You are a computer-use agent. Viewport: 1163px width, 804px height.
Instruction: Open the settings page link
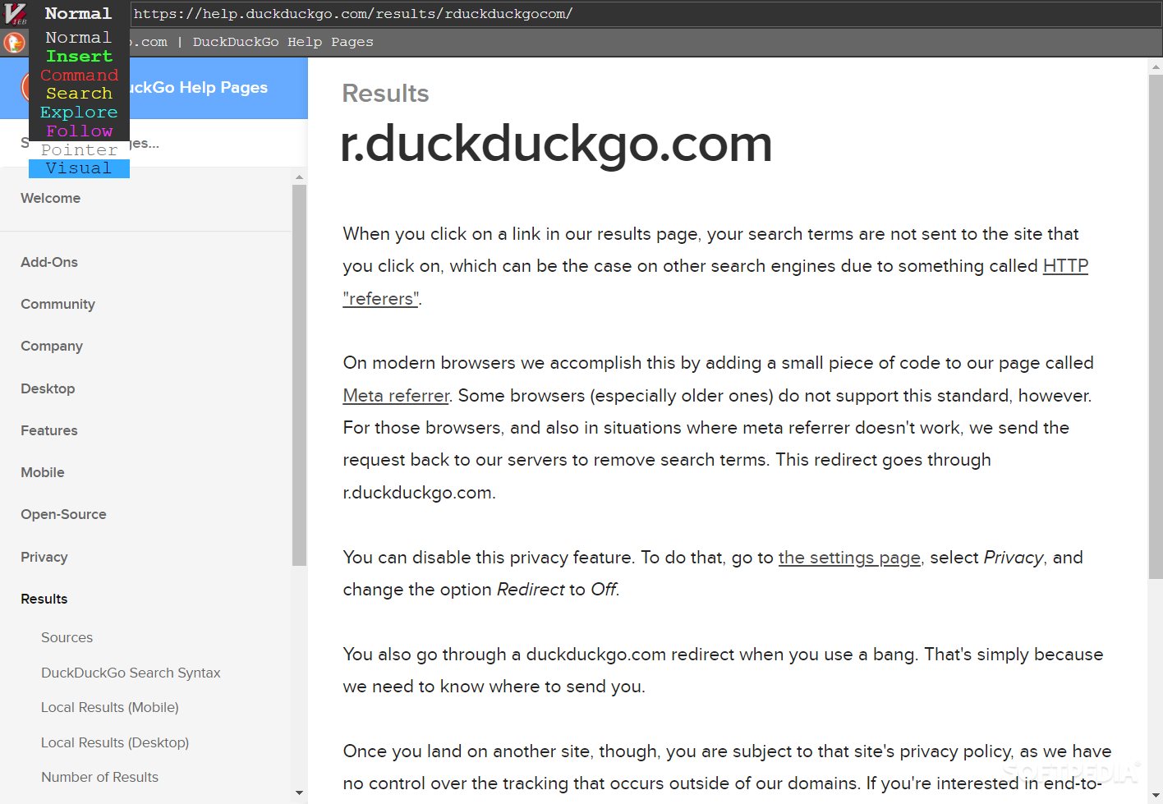[849, 558]
